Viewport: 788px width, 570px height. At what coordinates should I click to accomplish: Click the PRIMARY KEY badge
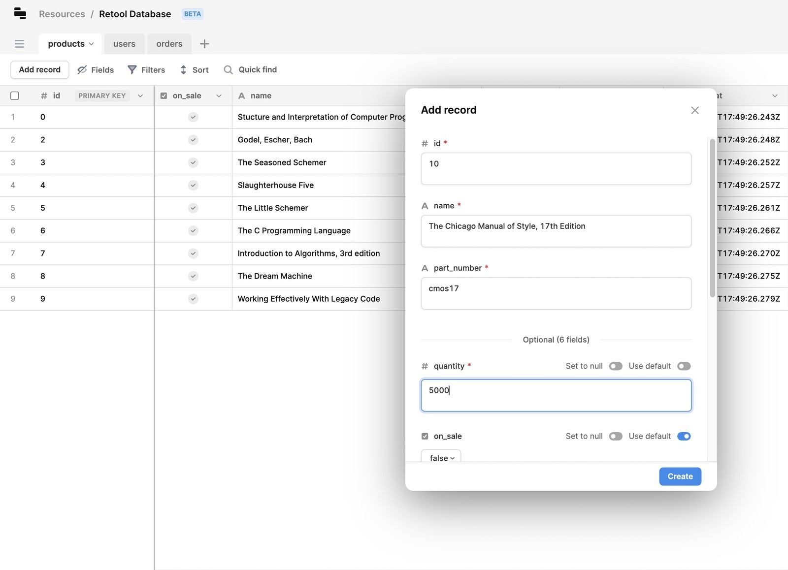(x=102, y=96)
